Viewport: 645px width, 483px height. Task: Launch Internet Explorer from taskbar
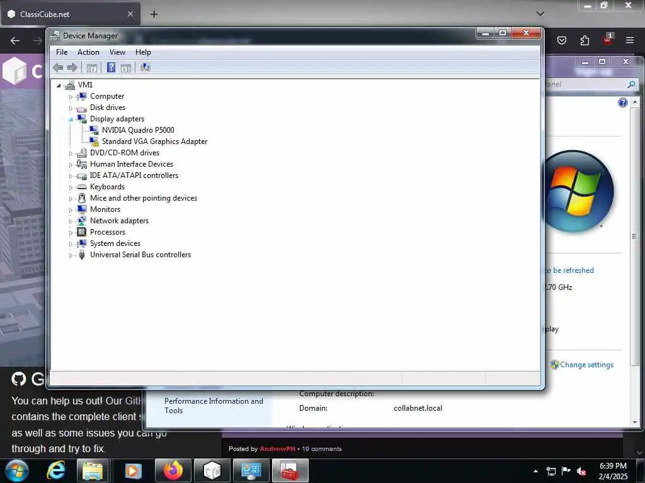tap(55, 470)
